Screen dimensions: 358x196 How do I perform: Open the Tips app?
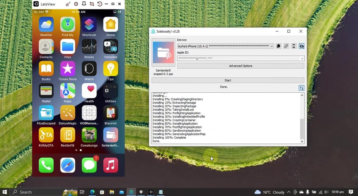point(110,69)
